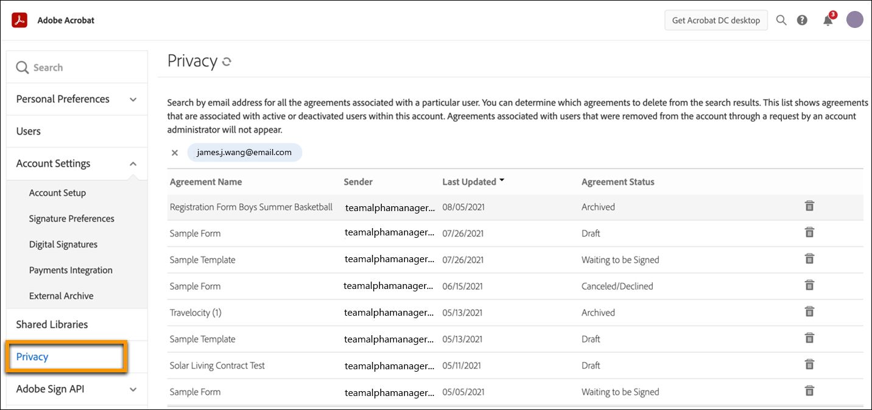Delete the Registration Form Boys Summer Basketball agreement

(x=809, y=206)
